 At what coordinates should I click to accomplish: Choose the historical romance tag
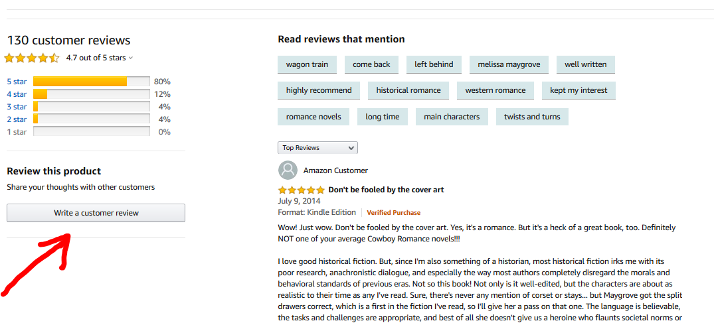pyautogui.click(x=408, y=90)
